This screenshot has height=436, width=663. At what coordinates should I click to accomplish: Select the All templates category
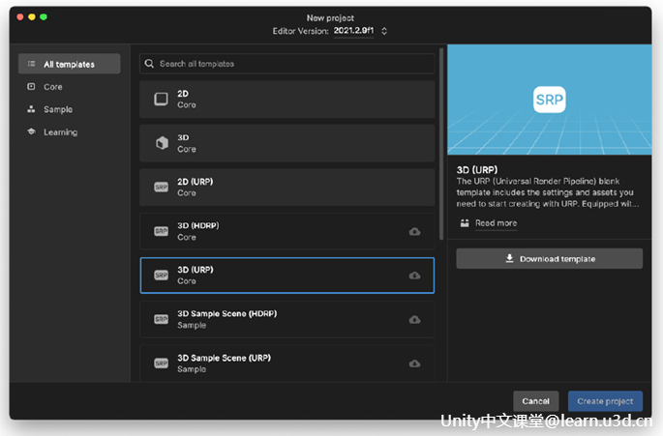pyautogui.click(x=69, y=64)
